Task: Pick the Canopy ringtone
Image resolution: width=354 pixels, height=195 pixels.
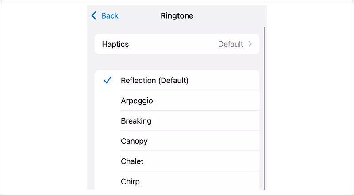Action: [134, 141]
